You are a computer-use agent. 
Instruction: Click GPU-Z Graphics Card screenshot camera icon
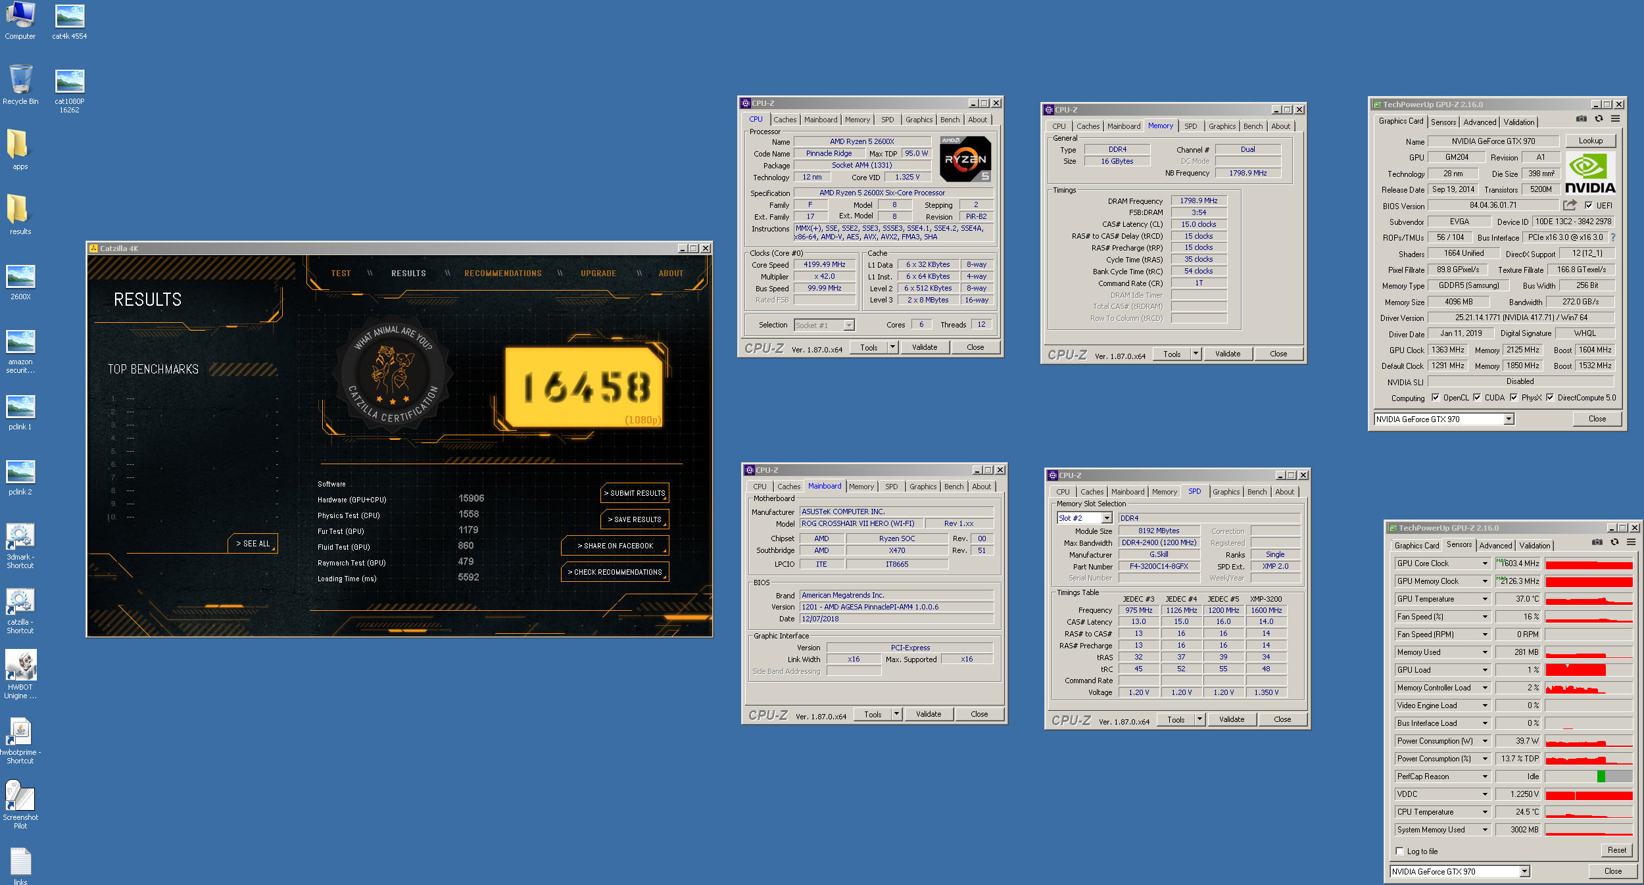point(1582,119)
